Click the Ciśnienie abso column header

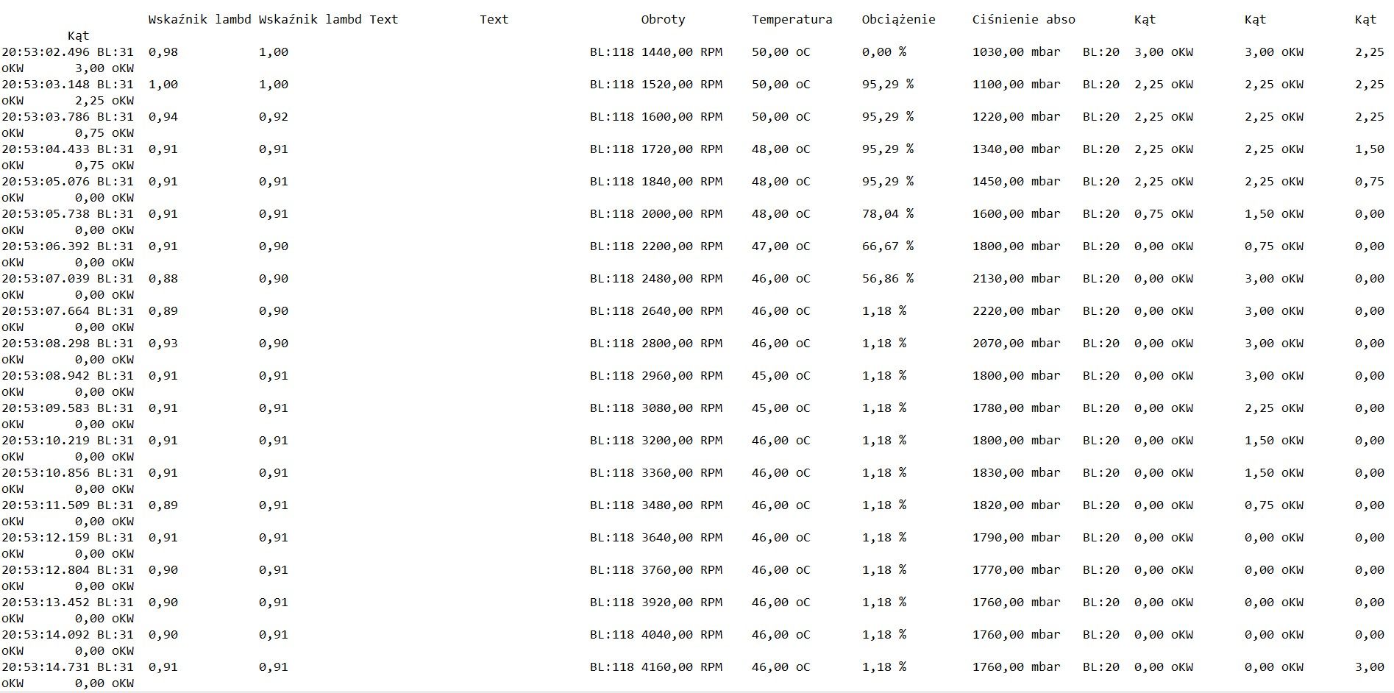coord(1023,20)
